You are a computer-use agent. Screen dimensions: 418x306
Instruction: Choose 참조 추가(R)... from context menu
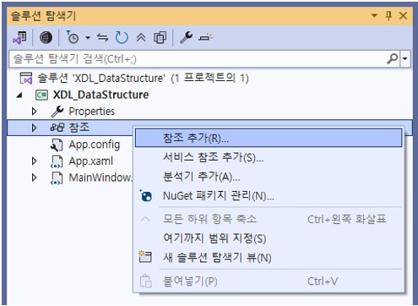[269, 138]
